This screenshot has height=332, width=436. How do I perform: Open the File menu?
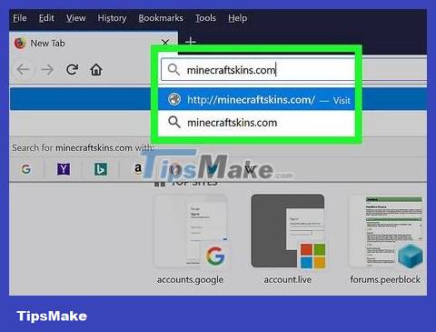pos(20,18)
